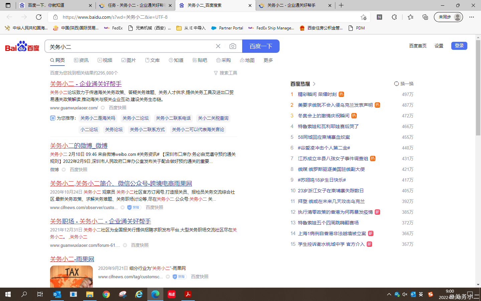Launch Internet Explorer from the taskbar

[139, 294]
